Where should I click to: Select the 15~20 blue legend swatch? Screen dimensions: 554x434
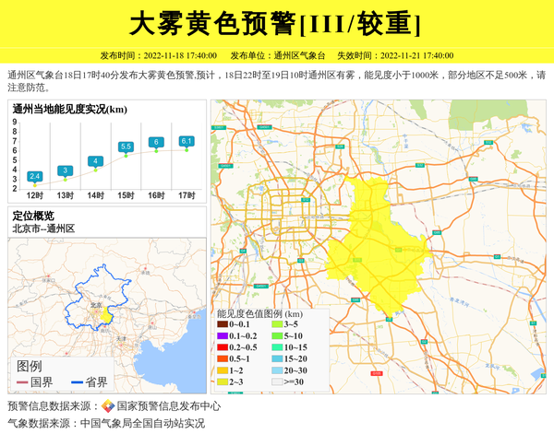tap(276, 358)
